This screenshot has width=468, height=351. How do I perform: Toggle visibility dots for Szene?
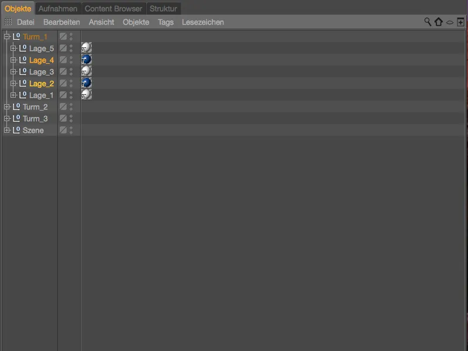pyautogui.click(x=71, y=130)
